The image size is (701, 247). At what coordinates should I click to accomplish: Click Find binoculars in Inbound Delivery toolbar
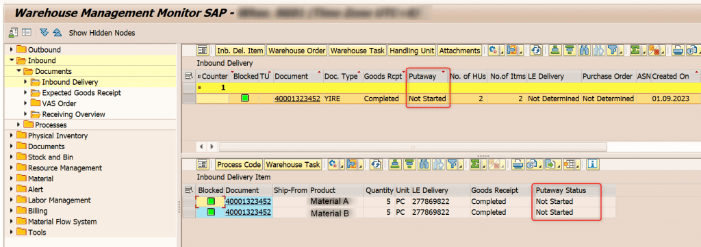point(583,51)
